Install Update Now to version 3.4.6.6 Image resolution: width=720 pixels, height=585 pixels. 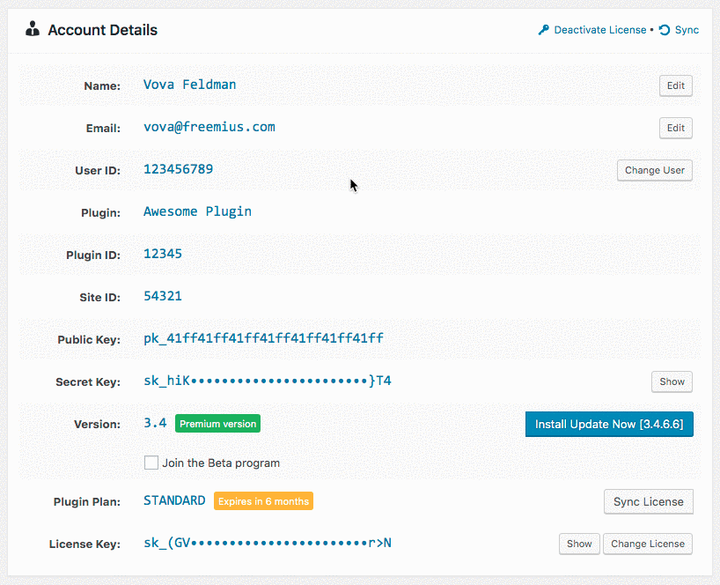tap(609, 424)
